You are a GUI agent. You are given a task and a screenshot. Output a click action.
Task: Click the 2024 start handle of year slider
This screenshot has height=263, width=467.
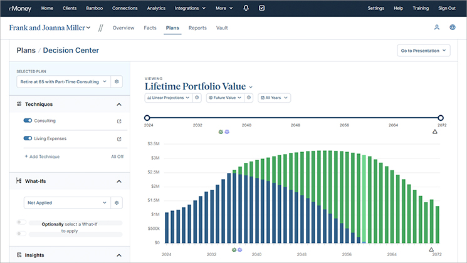147,118
